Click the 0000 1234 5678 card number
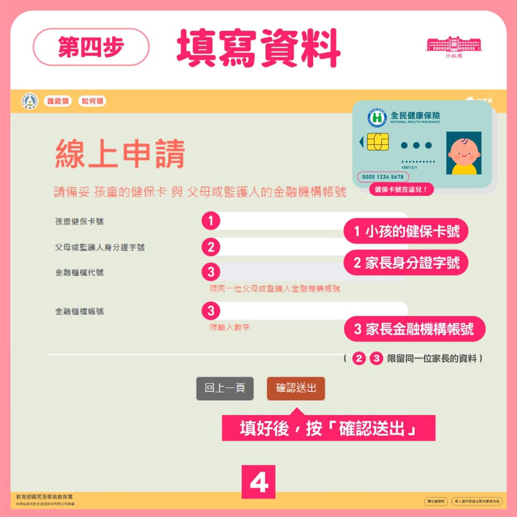 click(x=383, y=177)
